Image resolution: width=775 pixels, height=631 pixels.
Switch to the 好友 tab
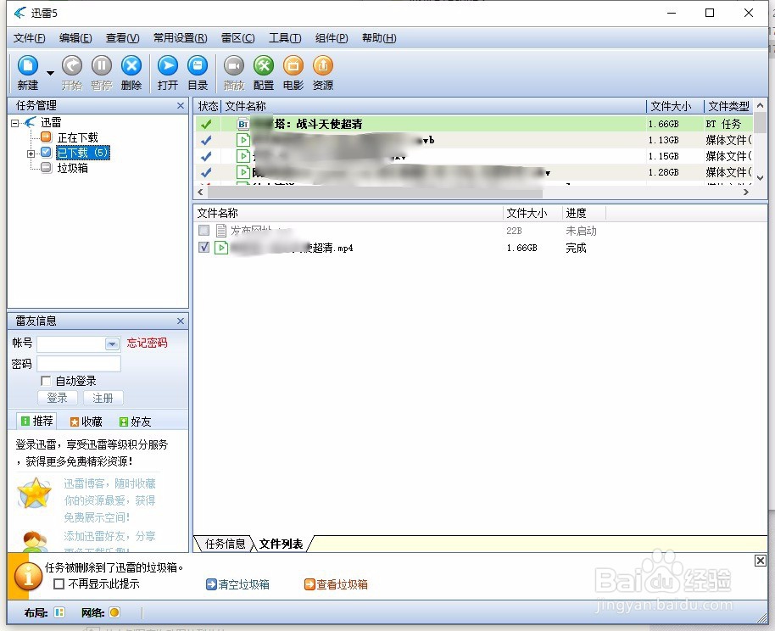(135, 422)
